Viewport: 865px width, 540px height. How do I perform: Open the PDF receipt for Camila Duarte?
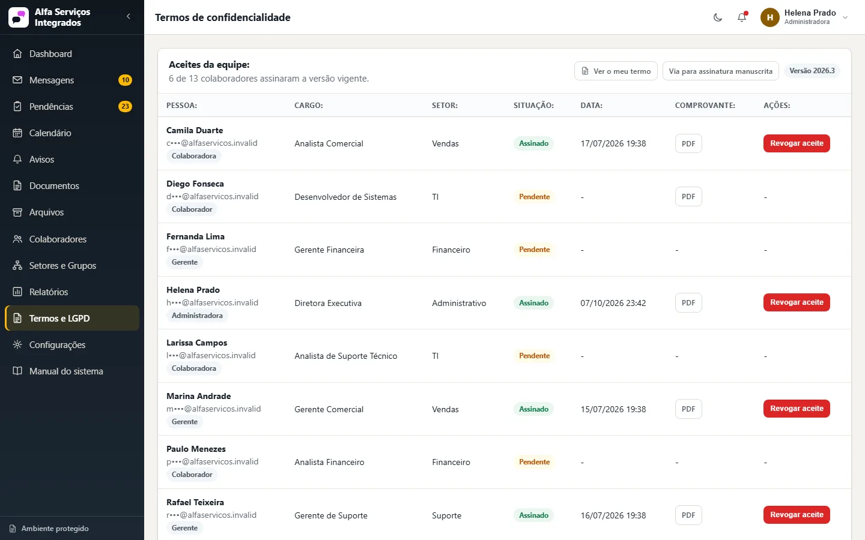688,143
